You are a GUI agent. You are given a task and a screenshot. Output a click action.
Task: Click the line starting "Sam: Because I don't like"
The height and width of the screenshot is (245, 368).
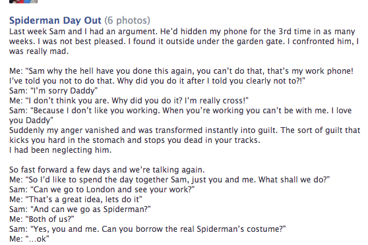[181, 111]
